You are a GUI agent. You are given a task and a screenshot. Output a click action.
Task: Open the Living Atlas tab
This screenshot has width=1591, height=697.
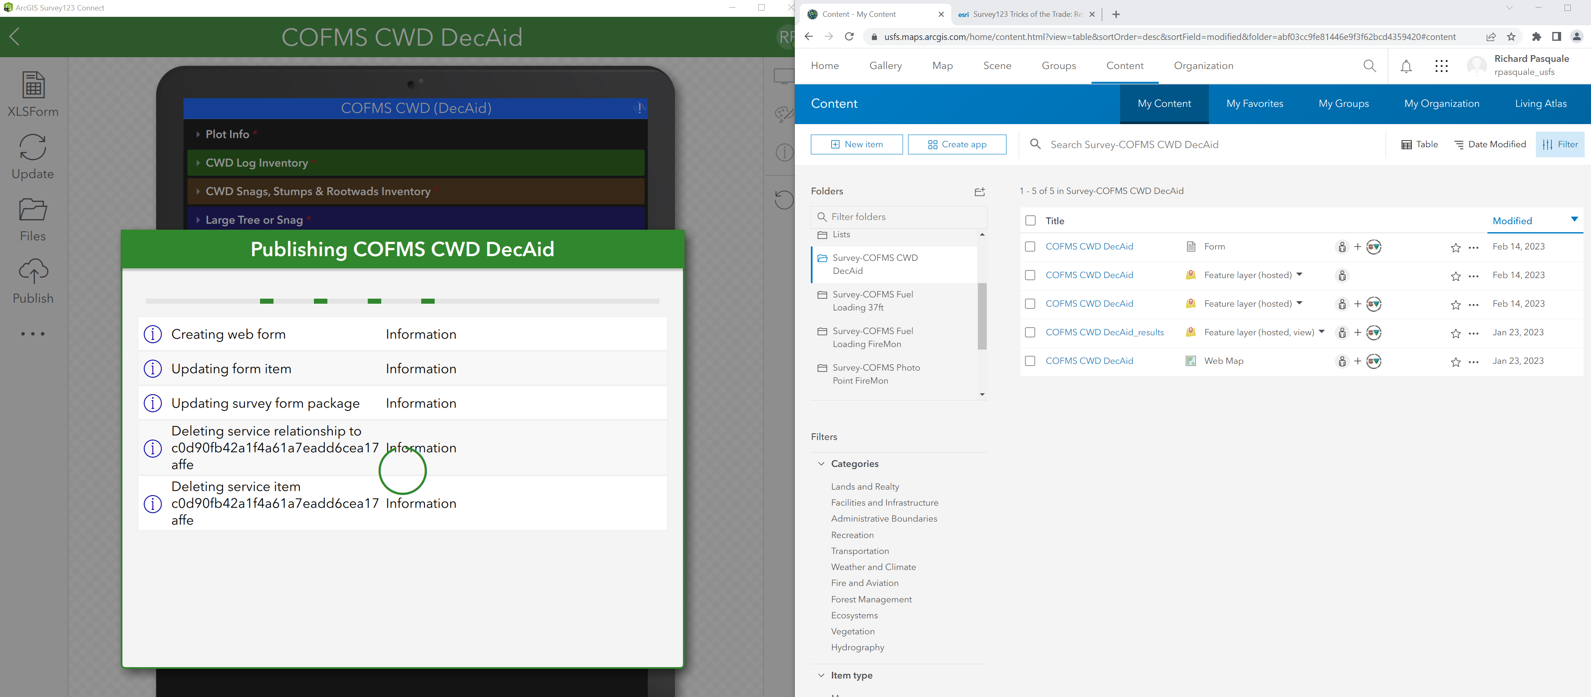pyautogui.click(x=1541, y=104)
